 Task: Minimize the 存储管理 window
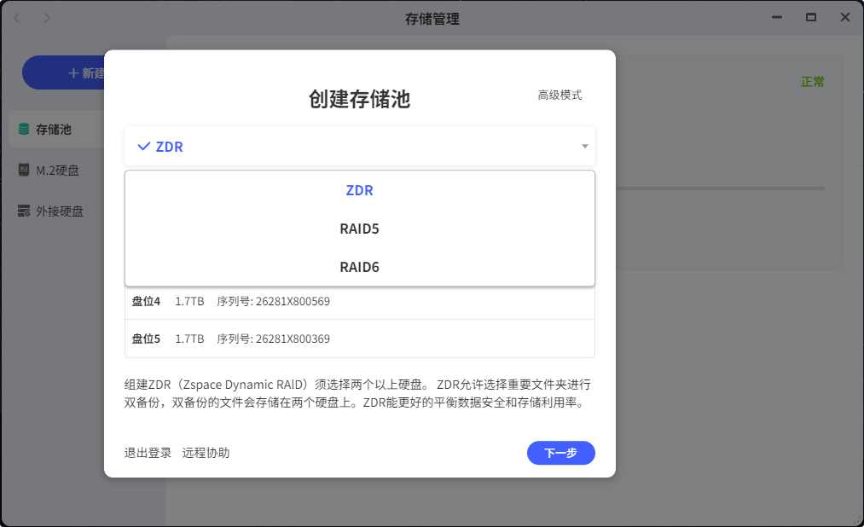click(777, 18)
